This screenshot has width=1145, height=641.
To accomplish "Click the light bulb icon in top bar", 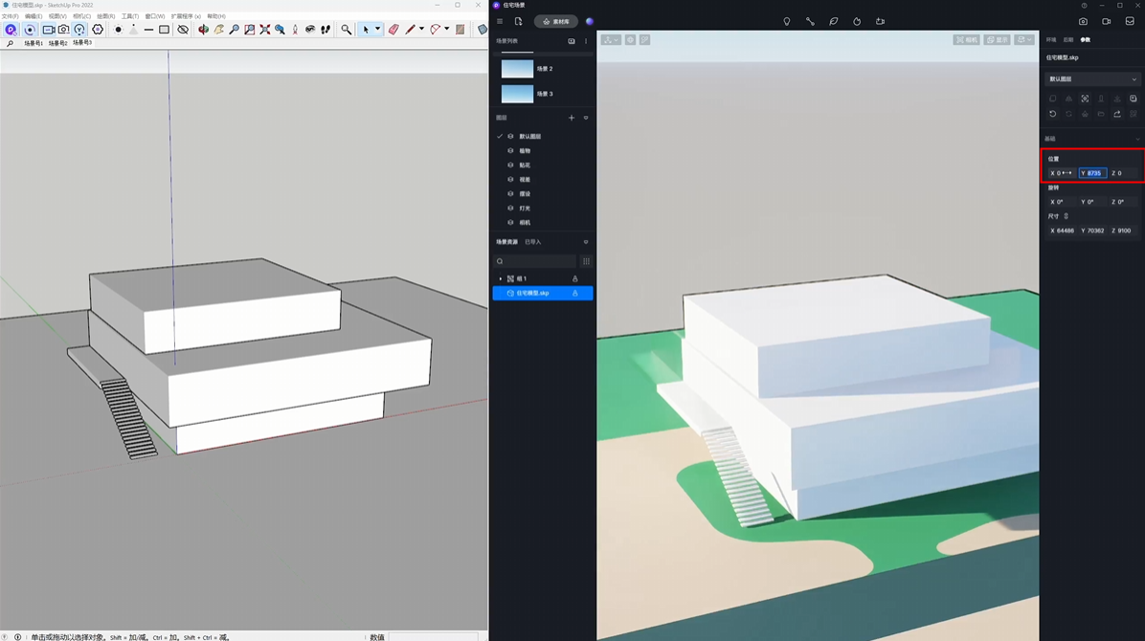I will click(x=787, y=21).
